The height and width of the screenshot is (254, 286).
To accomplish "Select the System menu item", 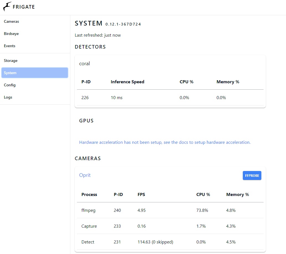I will coord(35,73).
